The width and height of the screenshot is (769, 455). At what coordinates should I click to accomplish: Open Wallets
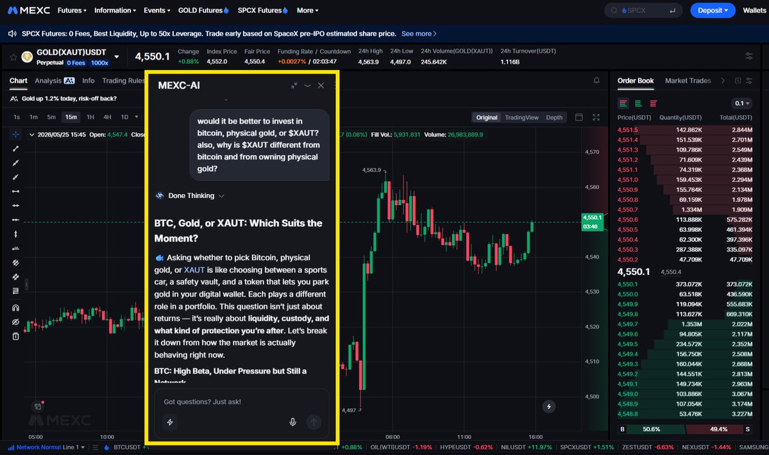click(754, 10)
